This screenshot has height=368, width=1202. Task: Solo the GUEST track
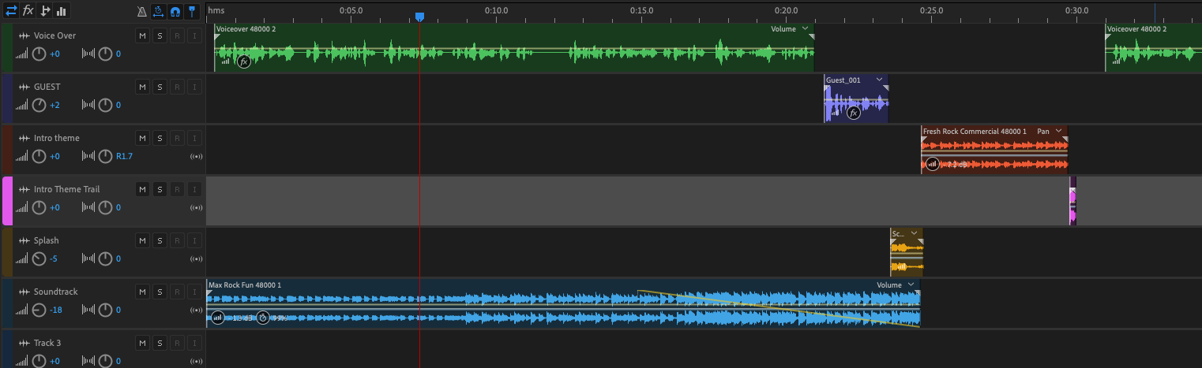tap(160, 87)
